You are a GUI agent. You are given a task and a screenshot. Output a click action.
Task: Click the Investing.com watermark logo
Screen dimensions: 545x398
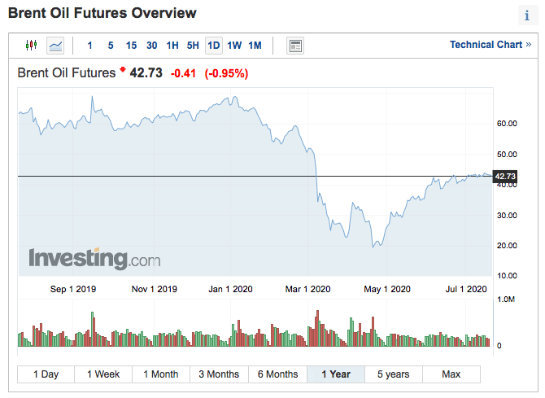coord(94,259)
